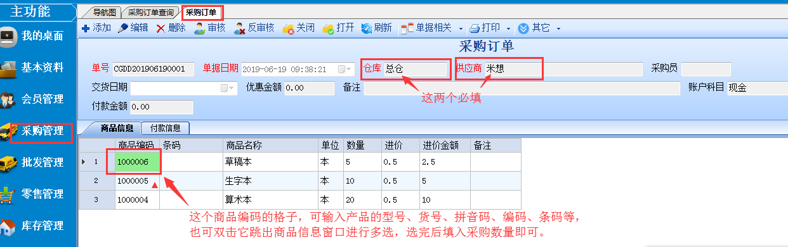This screenshot has height=247, width=788.
Task: Click the 反审核 toolbar icon
Action: 240,28
